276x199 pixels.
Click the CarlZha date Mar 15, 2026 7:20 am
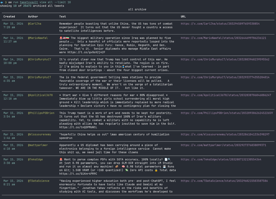click(x=13, y=25)
